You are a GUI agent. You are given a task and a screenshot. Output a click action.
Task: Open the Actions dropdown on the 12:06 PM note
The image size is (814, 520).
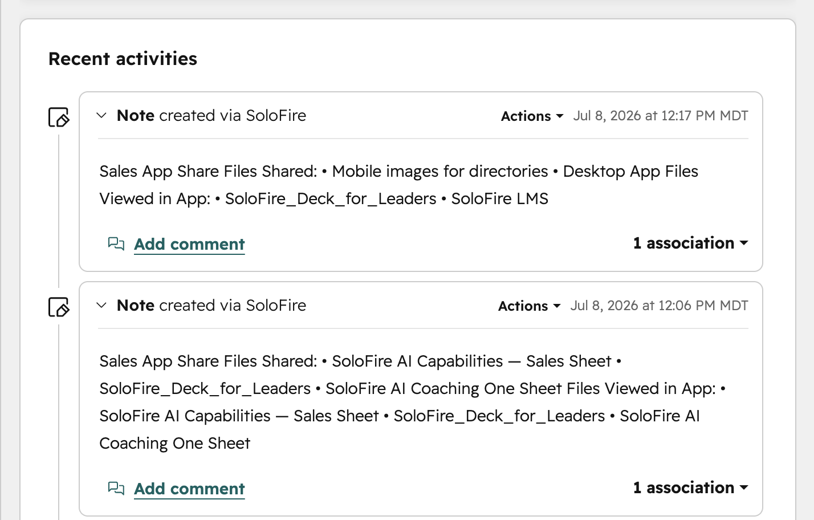pos(529,306)
